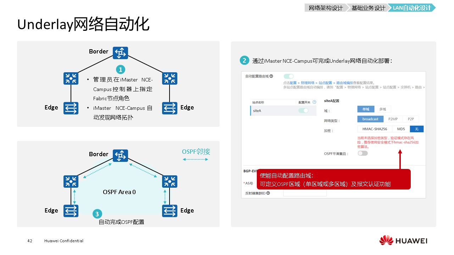Image resolution: width=454 pixels, height=255 pixels.
Task: Click the help icon beside 配置开关 header
Action: [x=314, y=102]
